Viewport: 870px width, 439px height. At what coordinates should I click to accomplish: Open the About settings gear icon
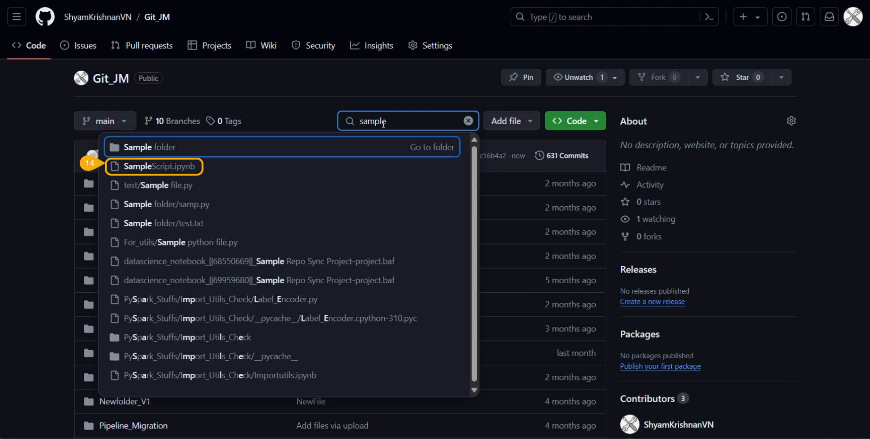point(791,121)
